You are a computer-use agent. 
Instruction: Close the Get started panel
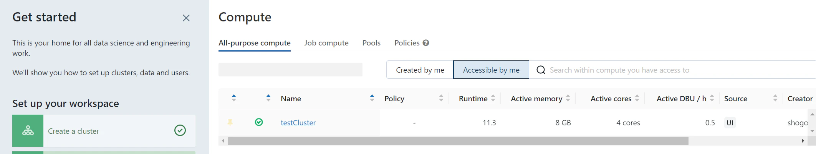point(186,18)
